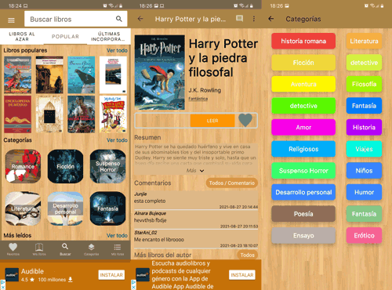This screenshot has height=290, width=392.
Task: Open the hamburger menu on home screen
Action: [x=11, y=20]
